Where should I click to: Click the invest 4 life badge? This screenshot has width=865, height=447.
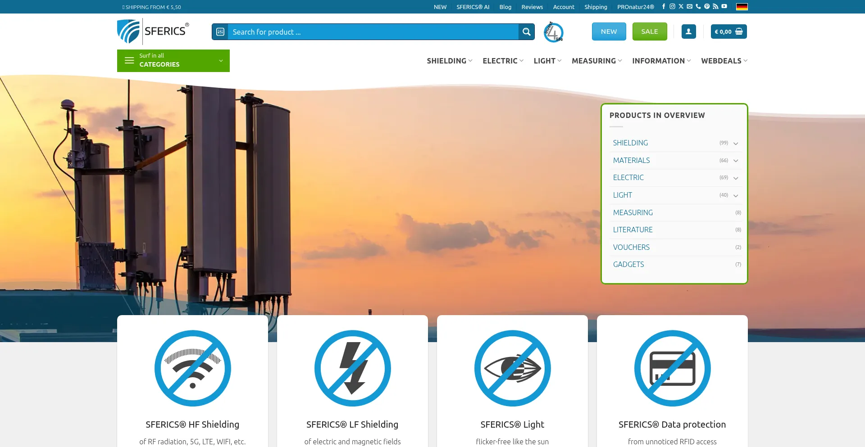tap(553, 32)
